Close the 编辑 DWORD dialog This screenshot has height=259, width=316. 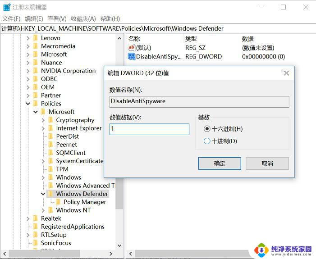click(286, 73)
